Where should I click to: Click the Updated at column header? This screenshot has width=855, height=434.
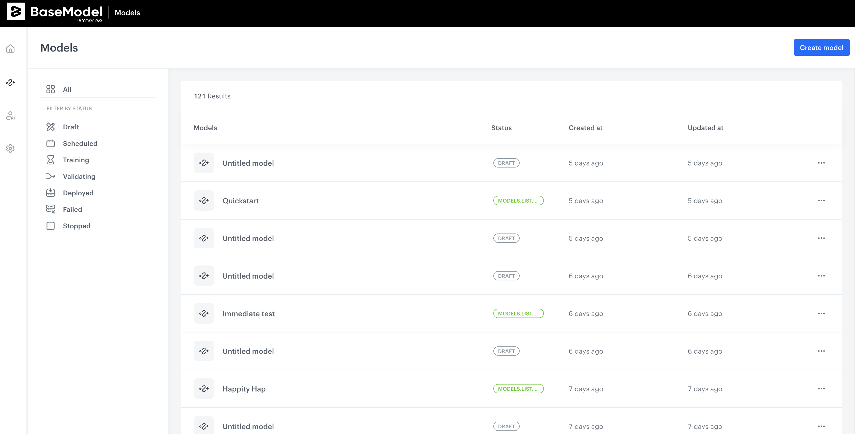tap(705, 128)
